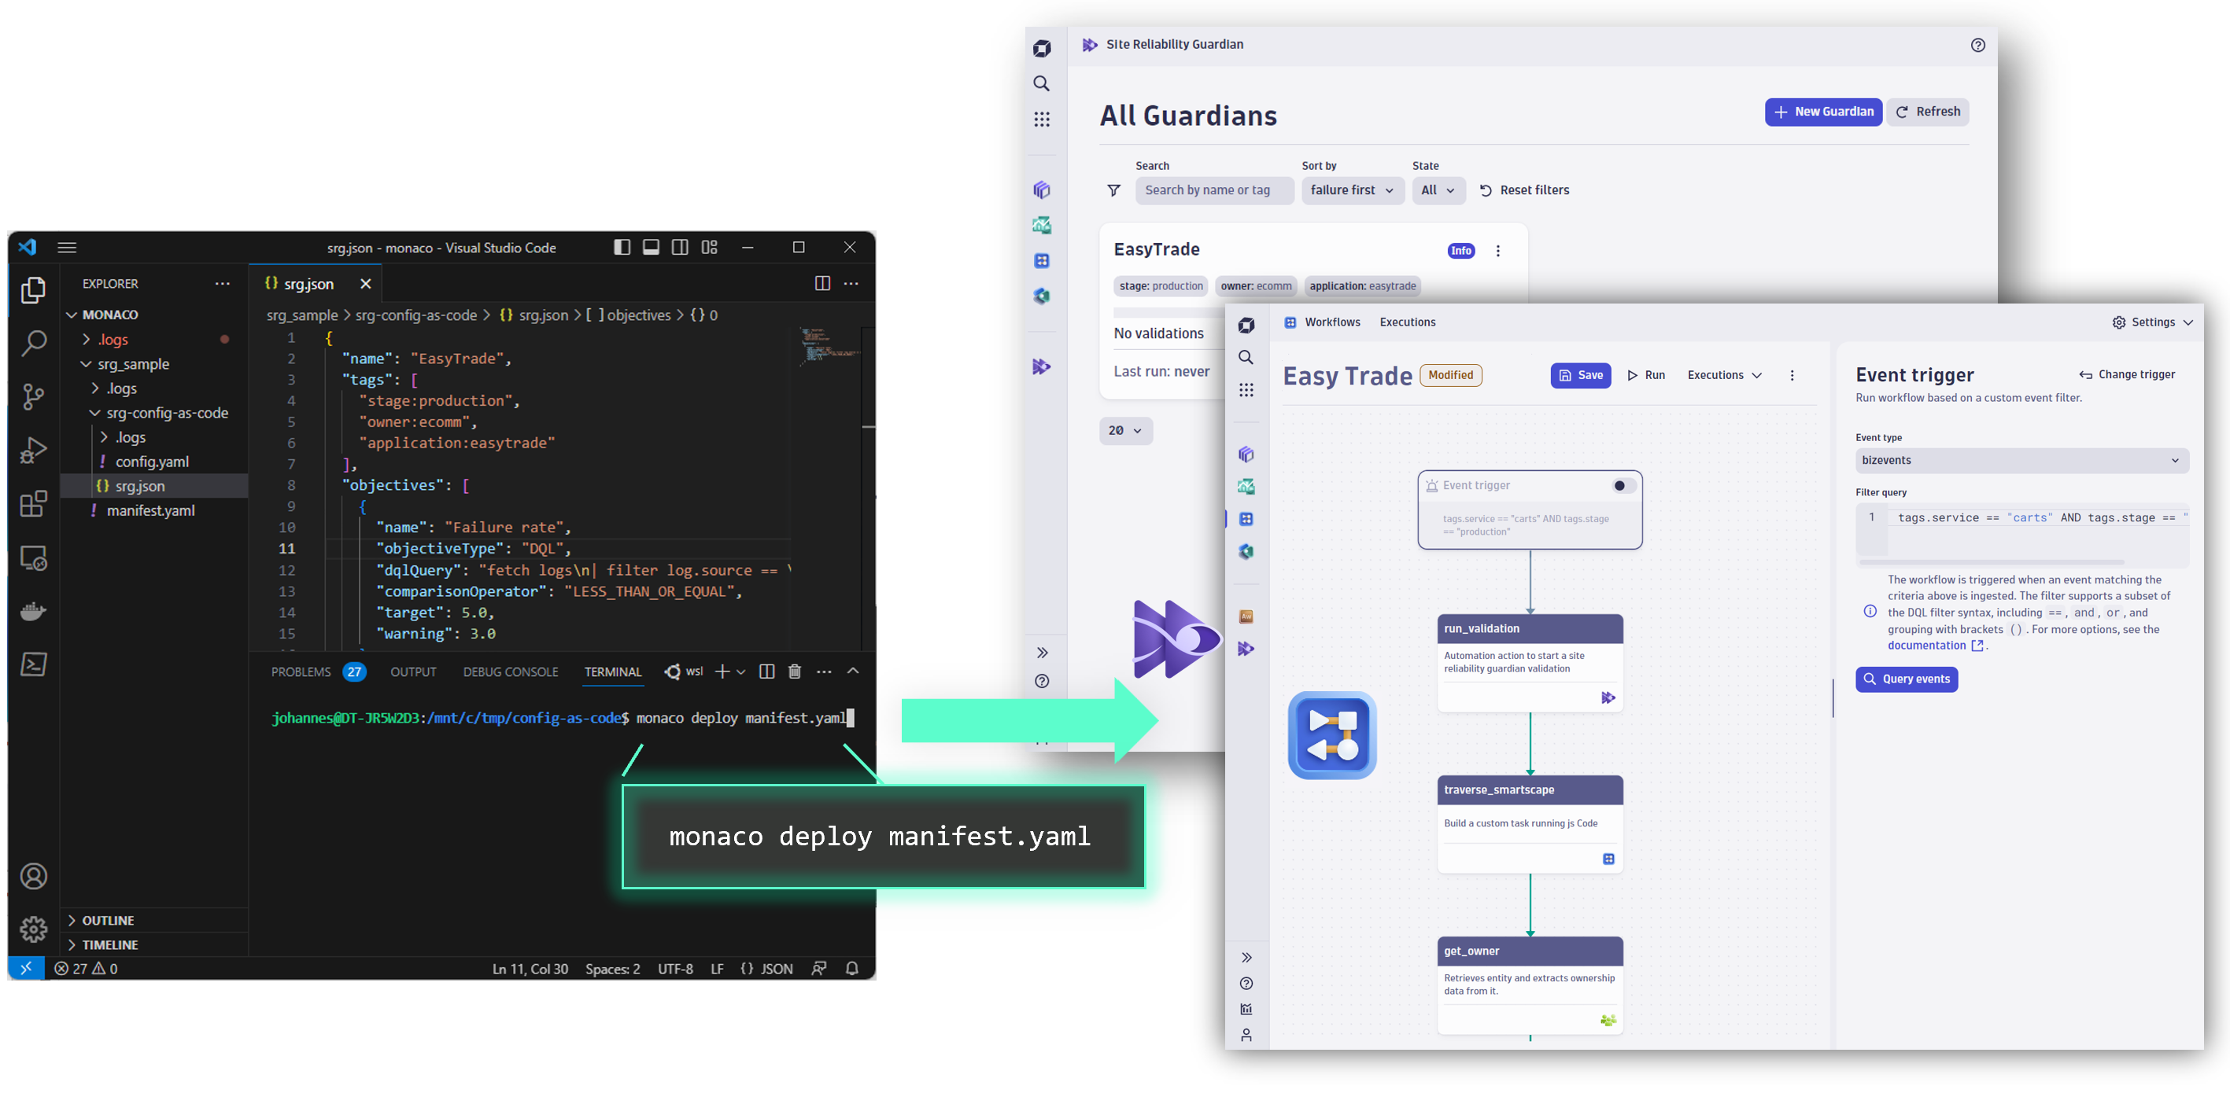Open help icon in Site Reliability Guardian header

tap(1977, 45)
